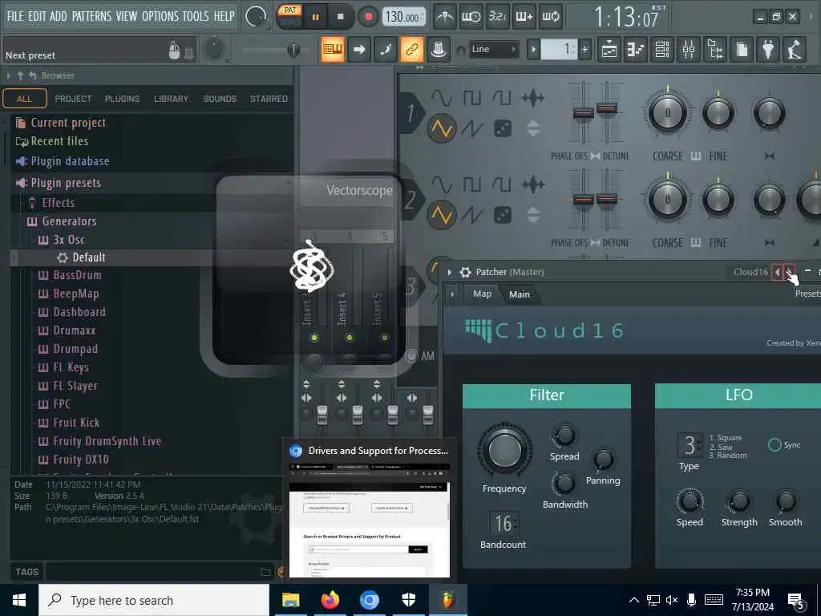The height and width of the screenshot is (616, 821).
Task: Click the Browser tree view icon in toolbar
Action: click(715, 49)
